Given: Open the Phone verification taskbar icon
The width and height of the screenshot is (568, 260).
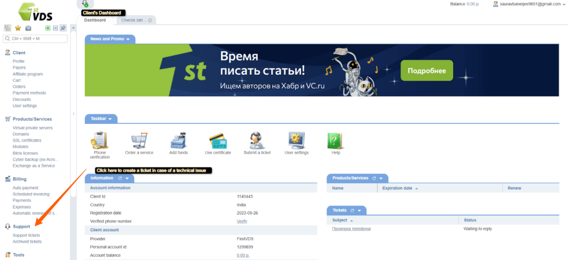Looking at the screenshot, I should (x=99, y=141).
